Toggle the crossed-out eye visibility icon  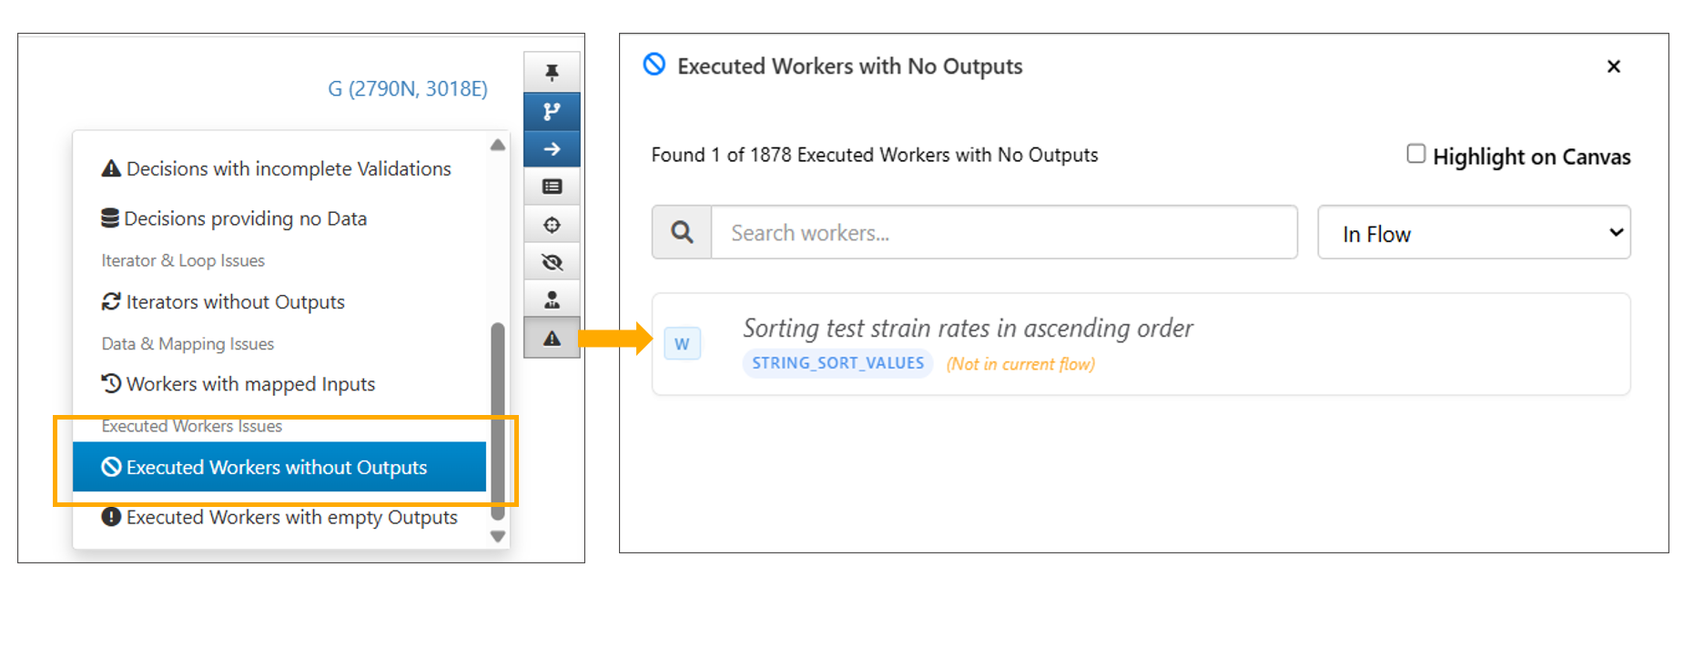pos(552,263)
